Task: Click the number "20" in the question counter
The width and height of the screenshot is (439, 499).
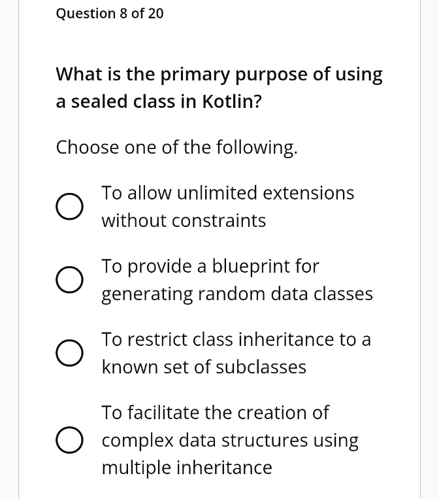Action: point(155,14)
